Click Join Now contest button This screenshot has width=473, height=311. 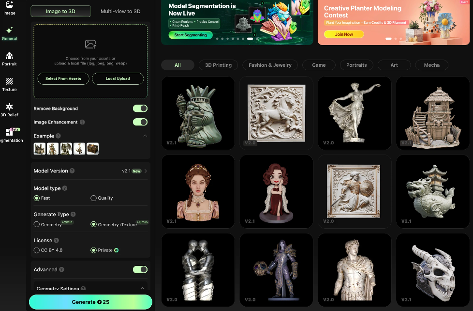[x=344, y=34]
